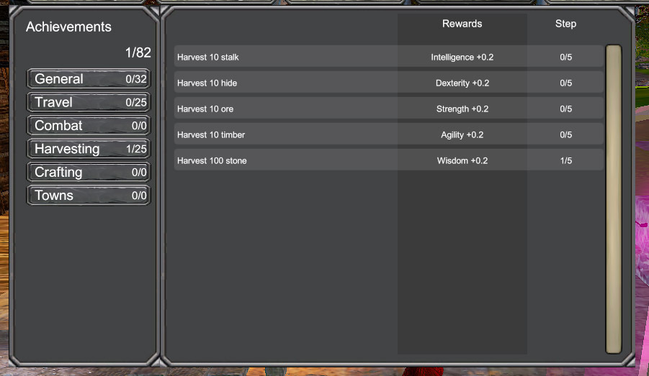Click the Rewards column header
Viewport: 649px width, 376px height.
click(x=462, y=24)
